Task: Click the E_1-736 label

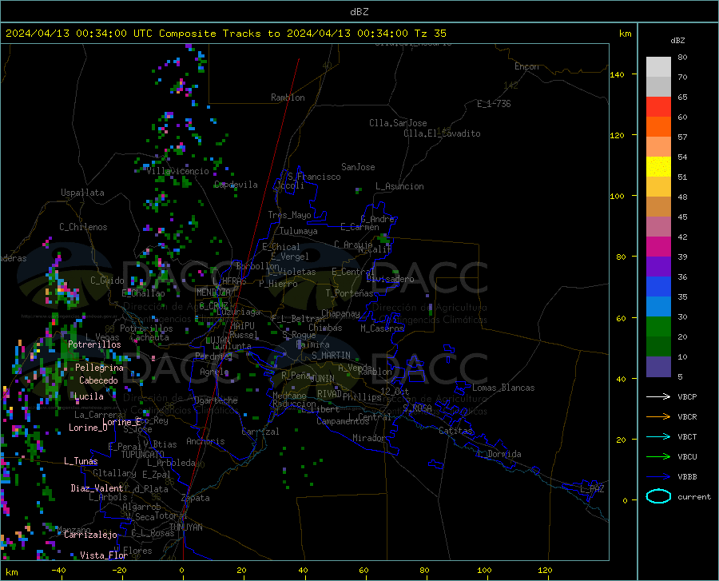Action: click(x=494, y=104)
